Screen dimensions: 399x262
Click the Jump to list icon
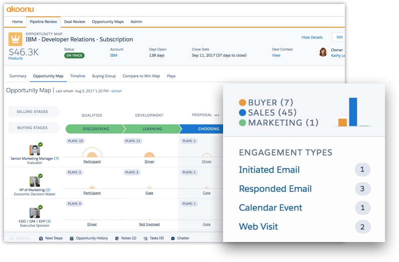click(x=12, y=238)
